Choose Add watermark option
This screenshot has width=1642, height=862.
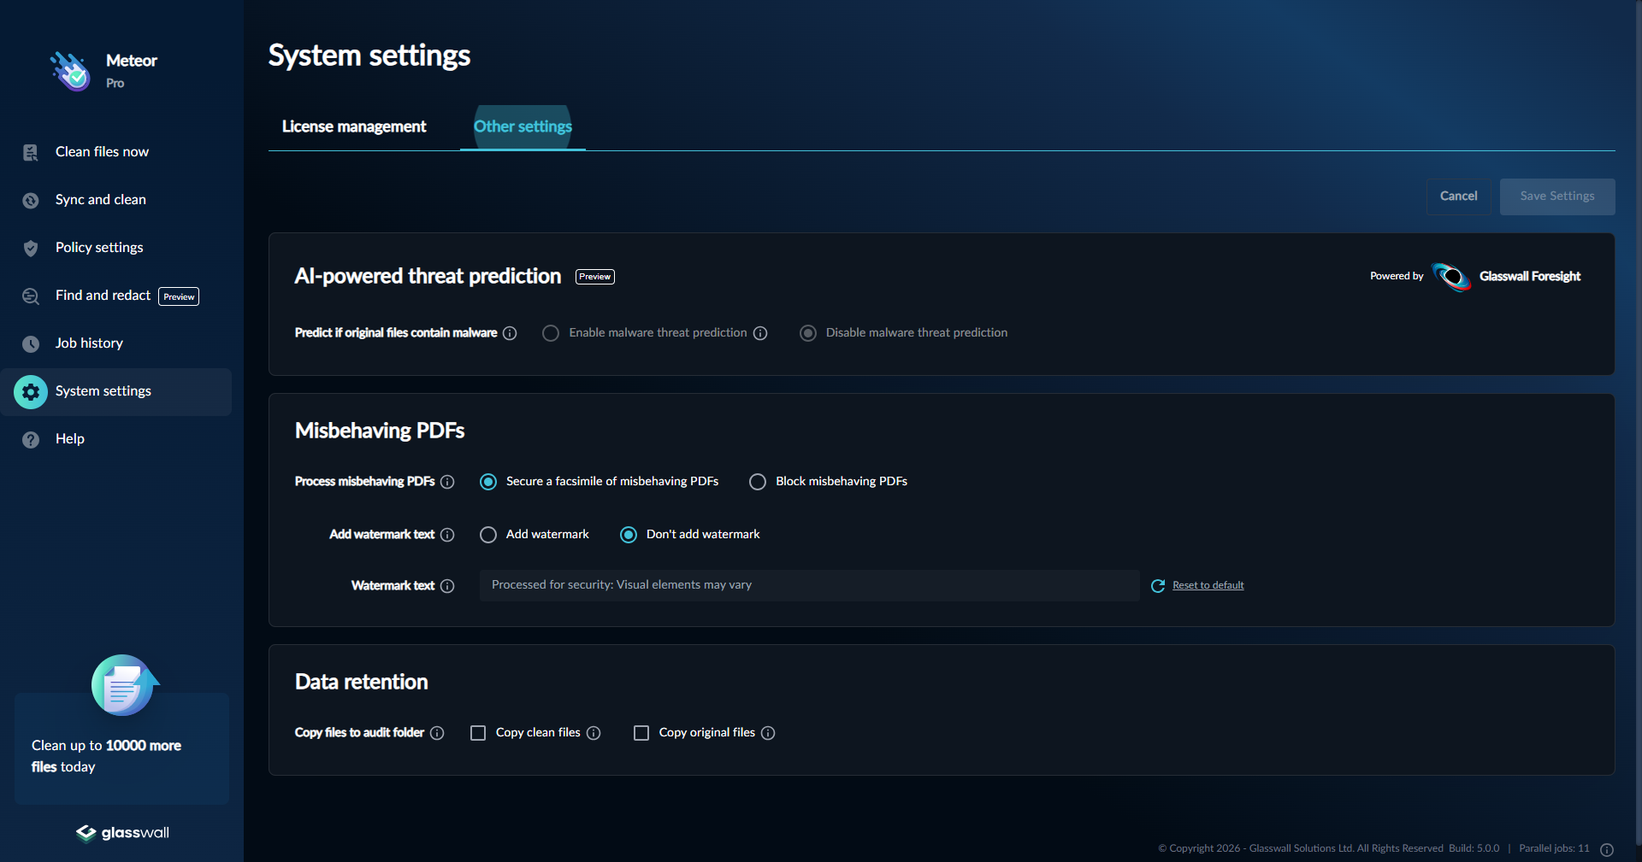[x=488, y=534]
